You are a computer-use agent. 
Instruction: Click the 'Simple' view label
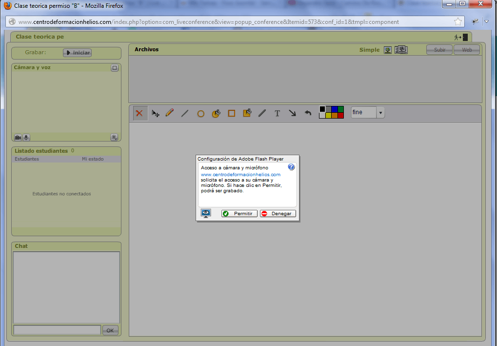(x=369, y=50)
